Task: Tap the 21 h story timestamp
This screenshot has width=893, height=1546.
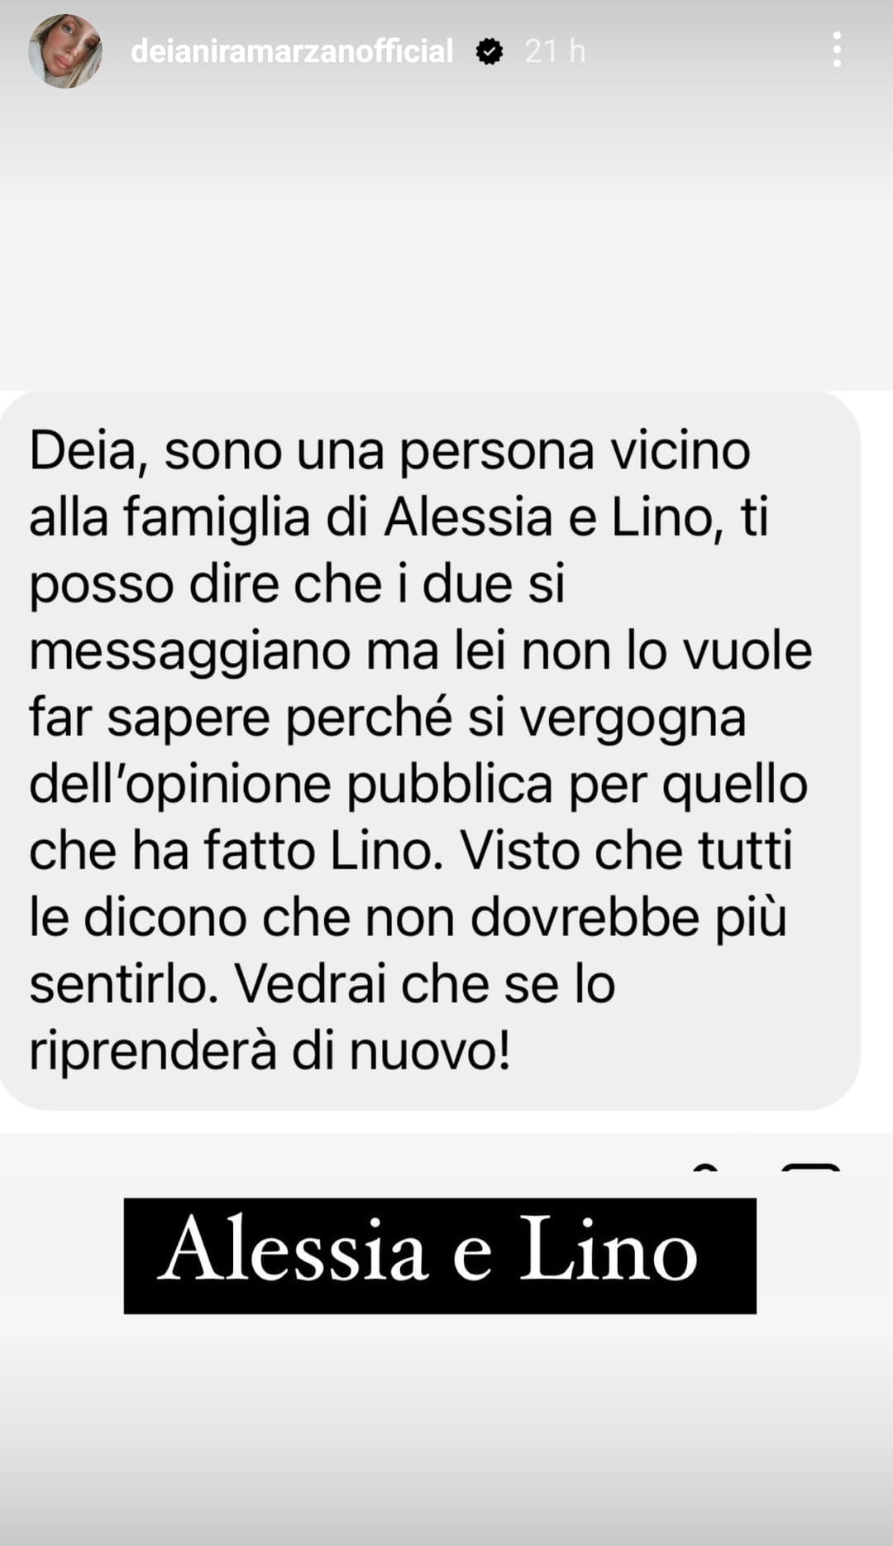Action: [555, 51]
